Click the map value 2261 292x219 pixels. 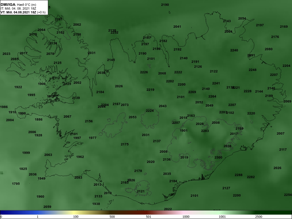pyautogui.click(x=59, y=19)
